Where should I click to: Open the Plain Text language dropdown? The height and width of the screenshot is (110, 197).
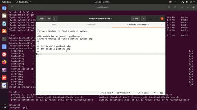point(107,93)
